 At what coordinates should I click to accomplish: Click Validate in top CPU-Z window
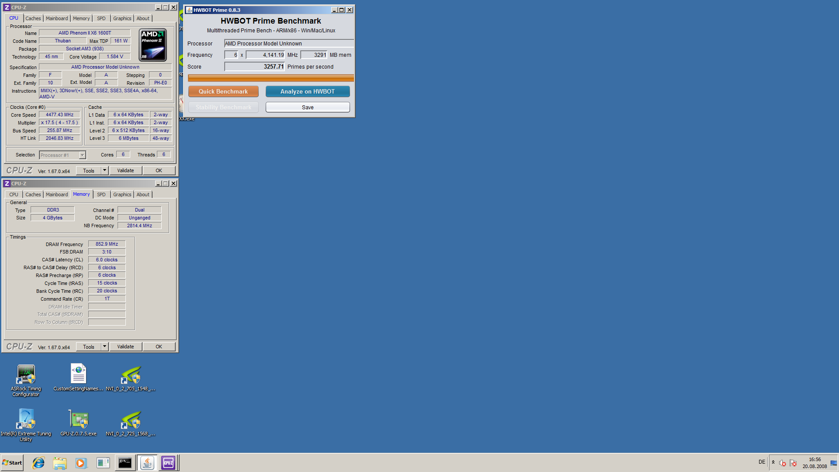pyautogui.click(x=125, y=170)
